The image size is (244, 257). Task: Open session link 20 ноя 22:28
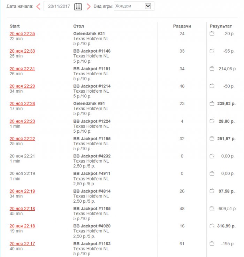pyautogui.click(x=22, y=103)
